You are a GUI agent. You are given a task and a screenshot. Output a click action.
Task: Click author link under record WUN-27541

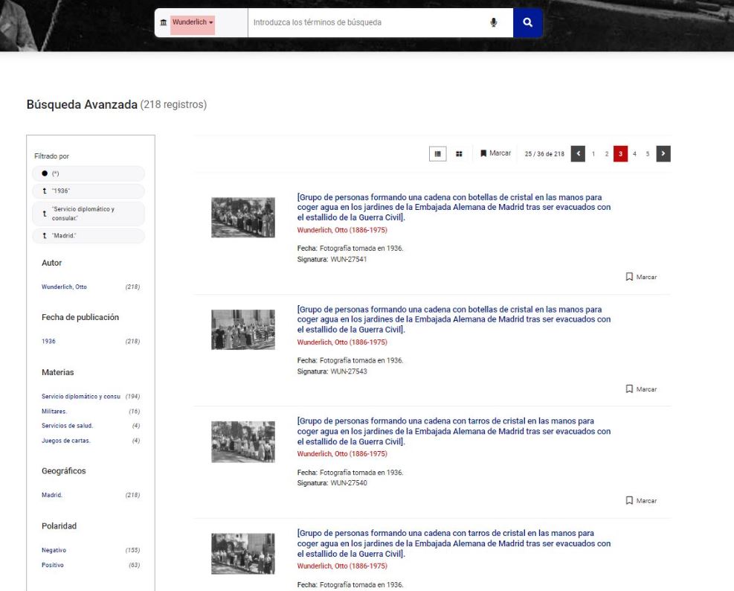342,230
